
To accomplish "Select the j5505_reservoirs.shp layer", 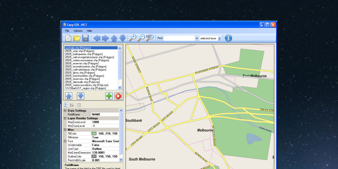I will pyautogui.click(x=91, y=79).
